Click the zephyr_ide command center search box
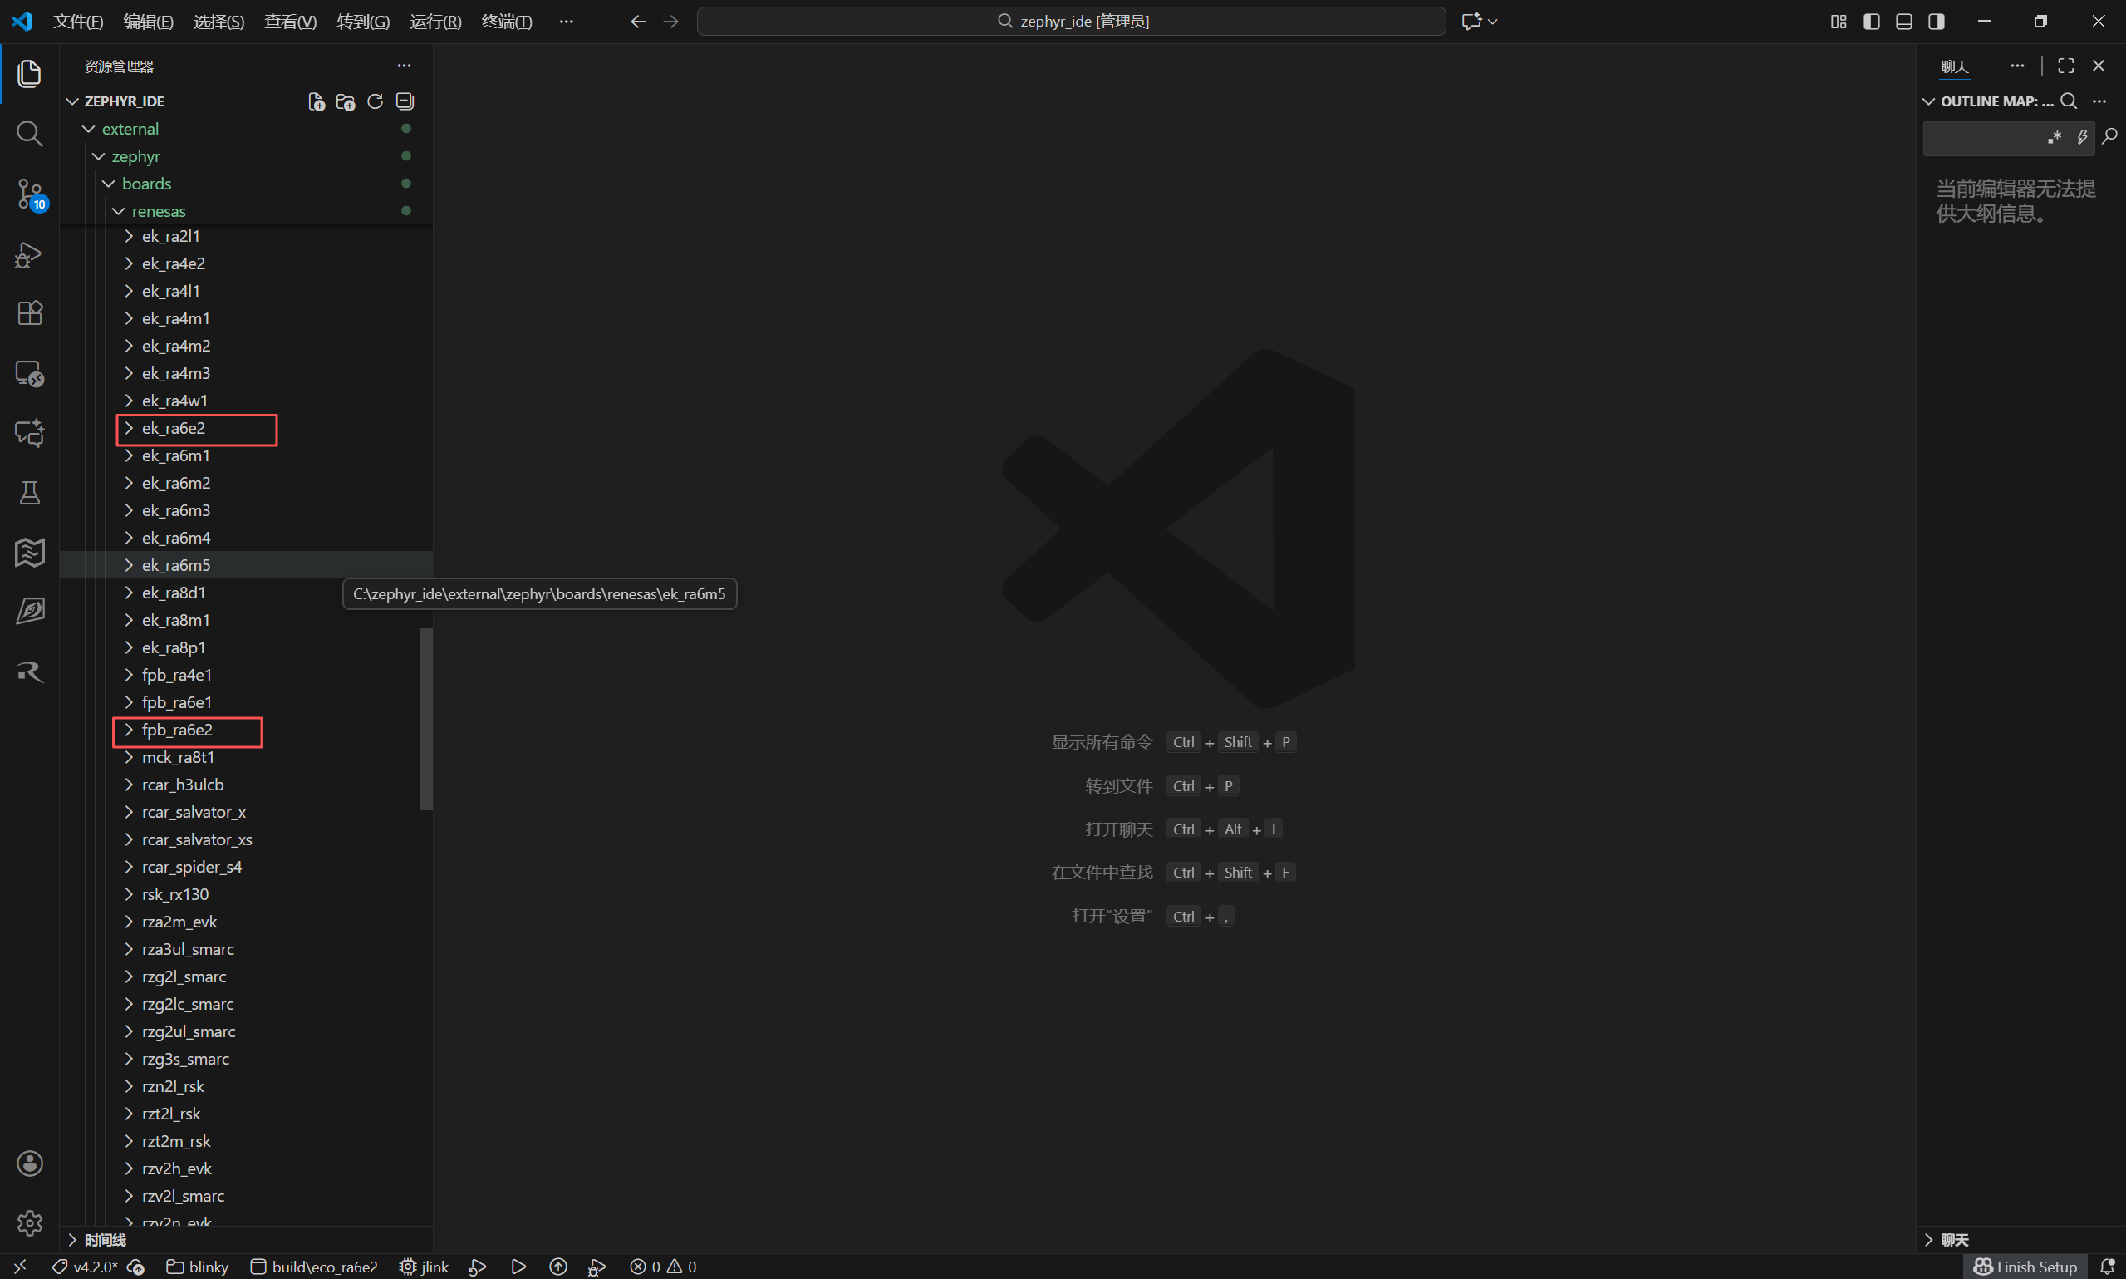2126x1279 pixels. (1071, 22)
